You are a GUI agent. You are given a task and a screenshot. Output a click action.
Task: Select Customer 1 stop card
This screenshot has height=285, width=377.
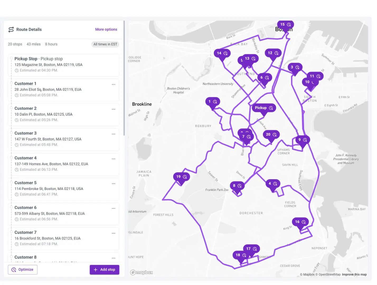[64, 90]
